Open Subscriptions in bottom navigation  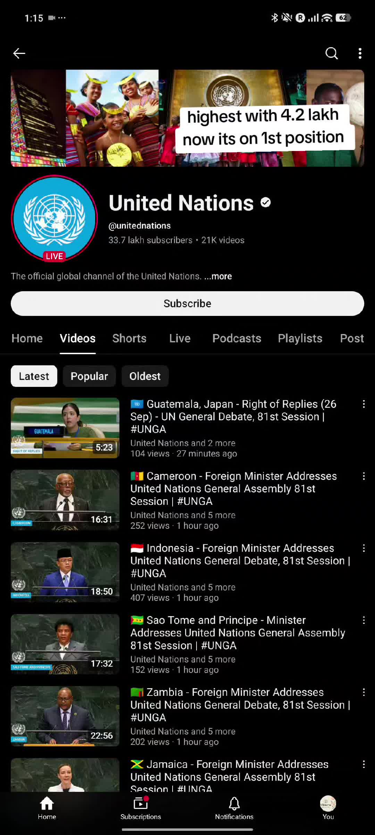(141, 808)
